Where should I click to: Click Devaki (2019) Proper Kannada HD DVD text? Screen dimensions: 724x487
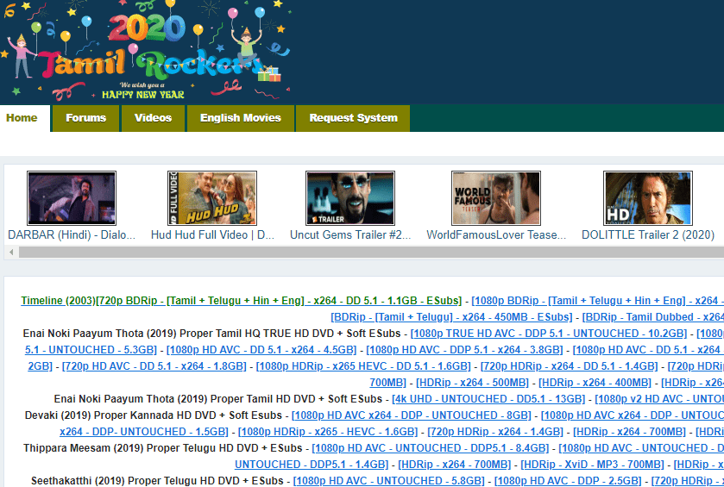154,415
